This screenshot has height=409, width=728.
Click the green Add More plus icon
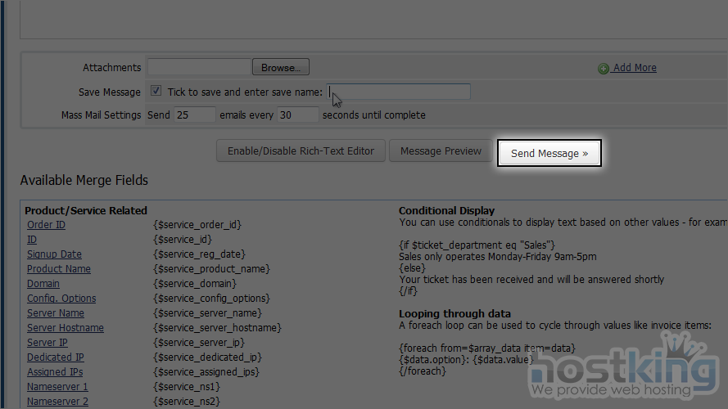(604, 69)
